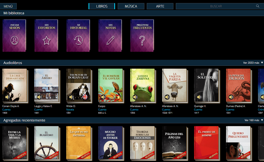The height and width of the screenshot is (162, 264).
Task: Click speaker icon on La Peña del Dragón
Action: coord(231,97)
